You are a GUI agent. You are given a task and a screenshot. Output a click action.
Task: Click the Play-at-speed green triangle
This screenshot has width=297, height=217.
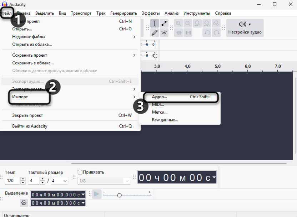[97, 194]
